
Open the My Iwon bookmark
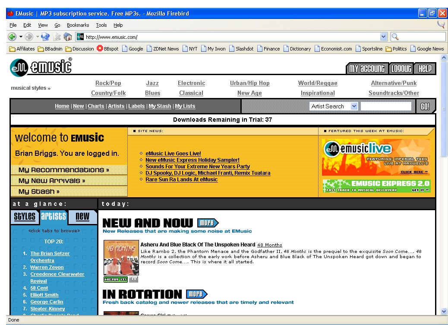[214, 49]
